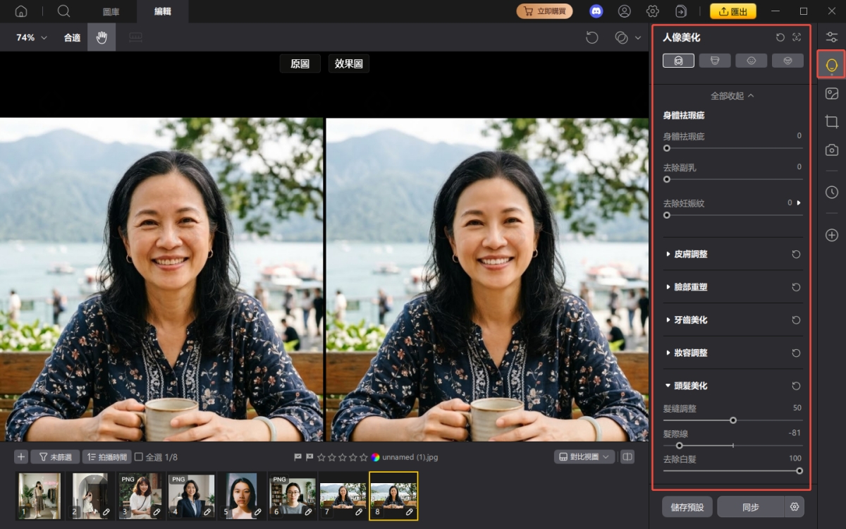Select the first portrait mode button
This screenshot has height=529, width=846.
click(x=678, y=61)
